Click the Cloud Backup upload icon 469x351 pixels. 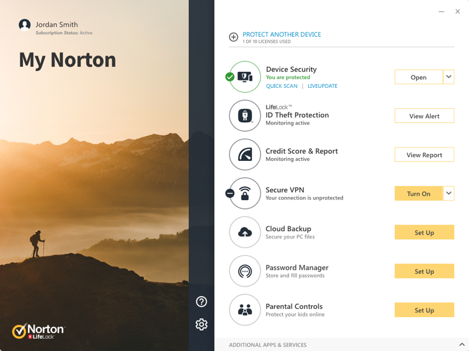tap(245, 232)
